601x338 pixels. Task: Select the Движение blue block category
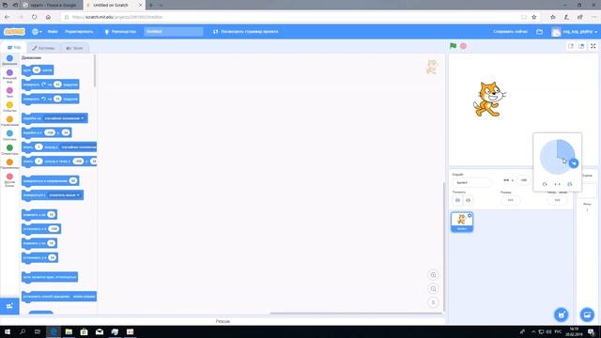(x=9, y=60)
